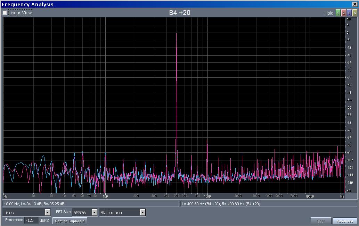Click the 20 Hz axis label
The image size is (359, 226).
tap(33, 196)
